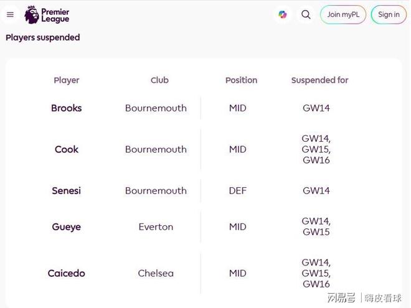Click Bournemouth club in Senesi row
Screen dimensions: 411x308
click(156, 191)
